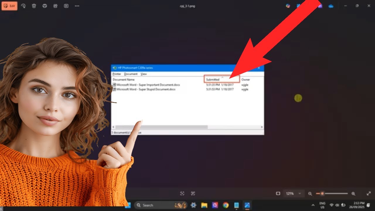Enter full screen with the expand arrows
The height and width of the screenshot is (211, 375).
pyautogui.click(x=369, y=193)
